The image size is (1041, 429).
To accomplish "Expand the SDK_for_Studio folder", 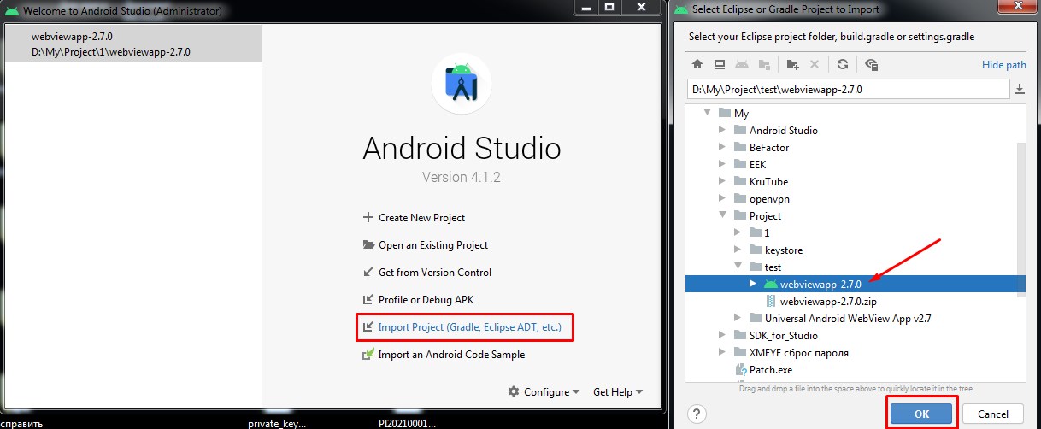I will tap(722, 335).
